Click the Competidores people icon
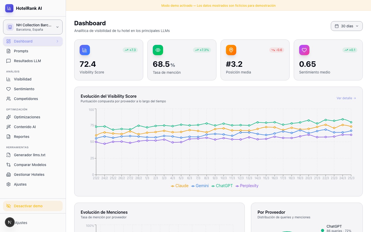 (9, 99)
